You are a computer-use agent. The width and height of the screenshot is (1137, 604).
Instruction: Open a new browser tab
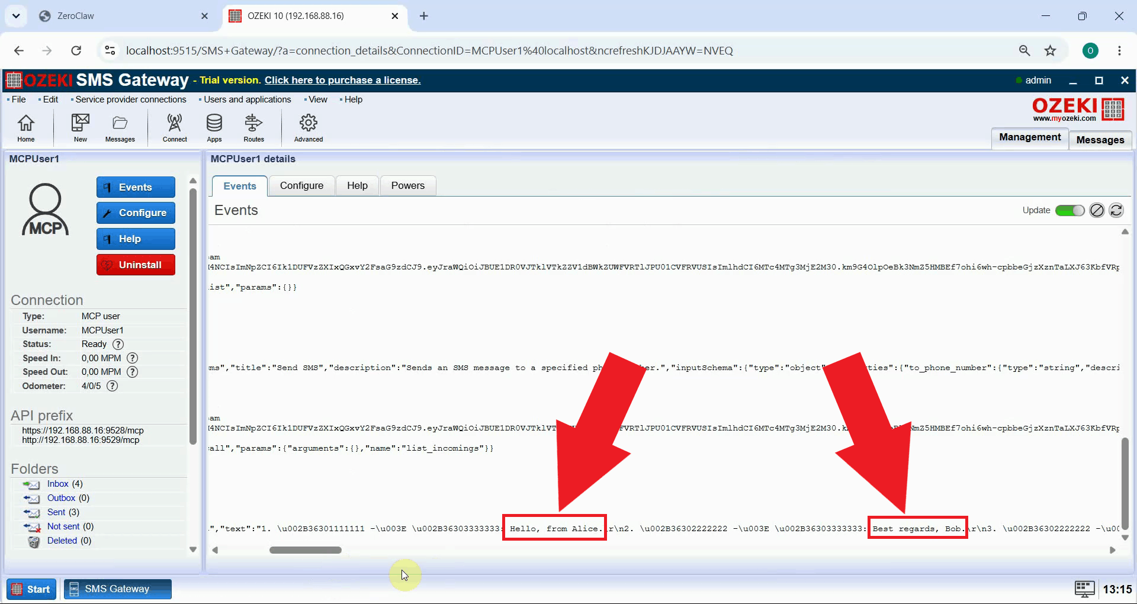coord(423,16)
